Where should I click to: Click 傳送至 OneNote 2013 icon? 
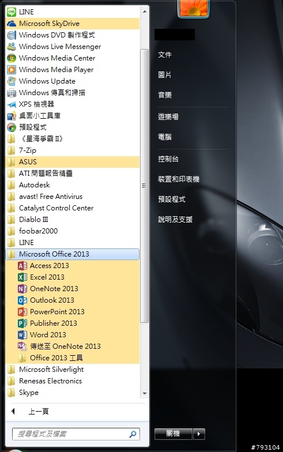click(x=22, y=346)
